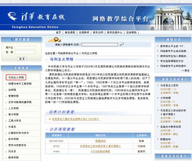Open 大学物理 in daily ranking
192x161 pixels.
(x=165, y=98)
